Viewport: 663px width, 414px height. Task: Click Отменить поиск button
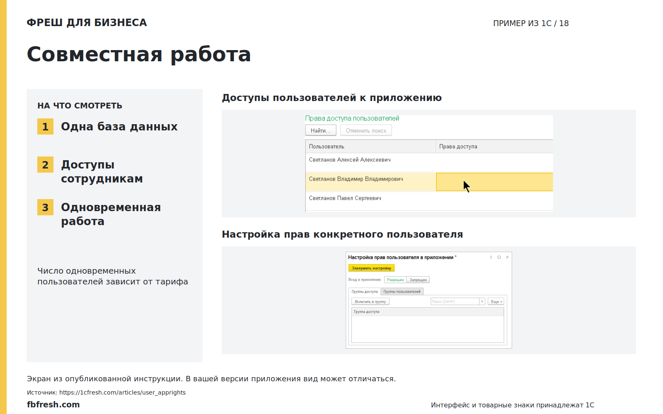tap(366, 130)
